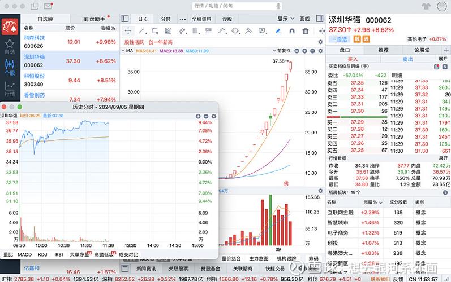Open the 显示 dropdown menu

285,19
